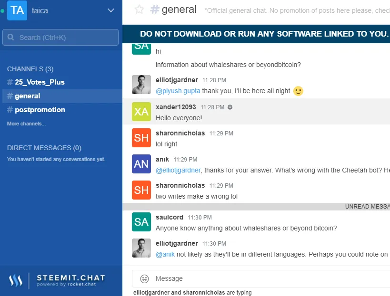Click the @piyush.gupta mention link
The image size is (390, 296).
point(178,91)
